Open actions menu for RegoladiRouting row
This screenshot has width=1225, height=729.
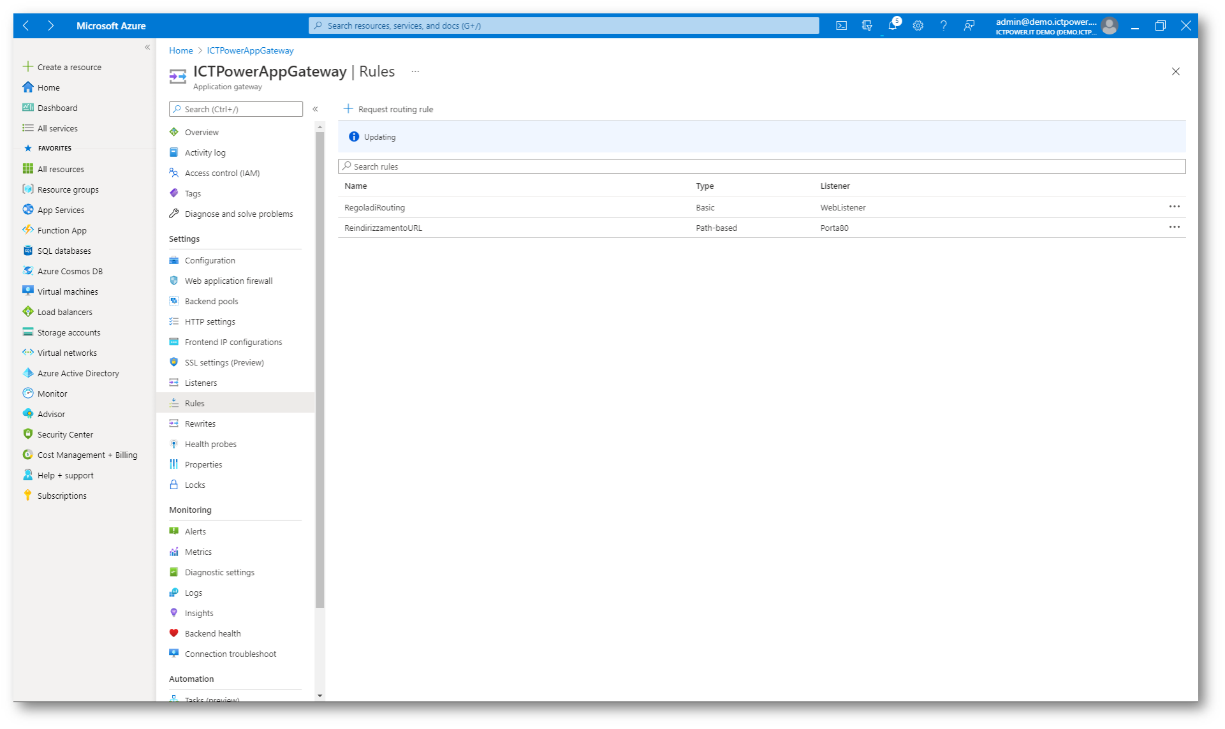(1174, 207)
